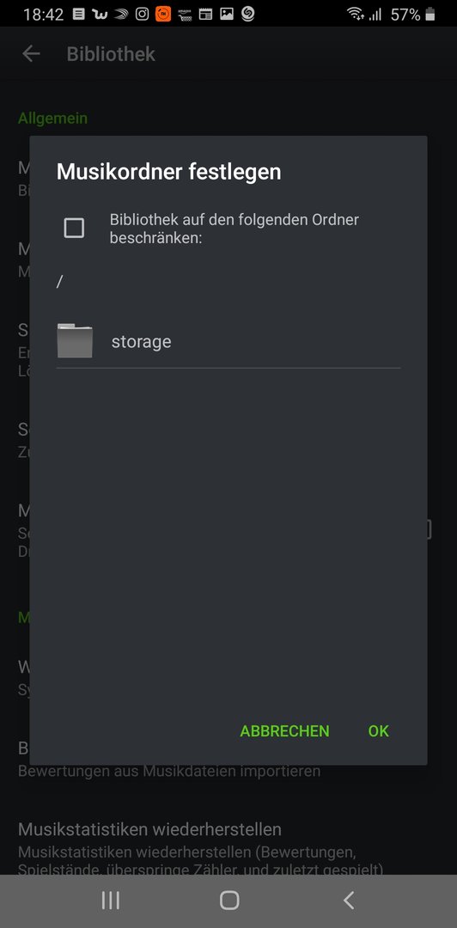Tap the system back chevron in the navigation bar
Viewport: 457px width, 928px height.
349,901
